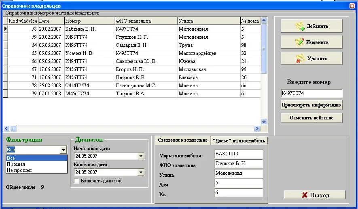Viewport: 358px width, 209px height.
Task: Click the horizontal scroll left arrow
Action: (6, 129)
